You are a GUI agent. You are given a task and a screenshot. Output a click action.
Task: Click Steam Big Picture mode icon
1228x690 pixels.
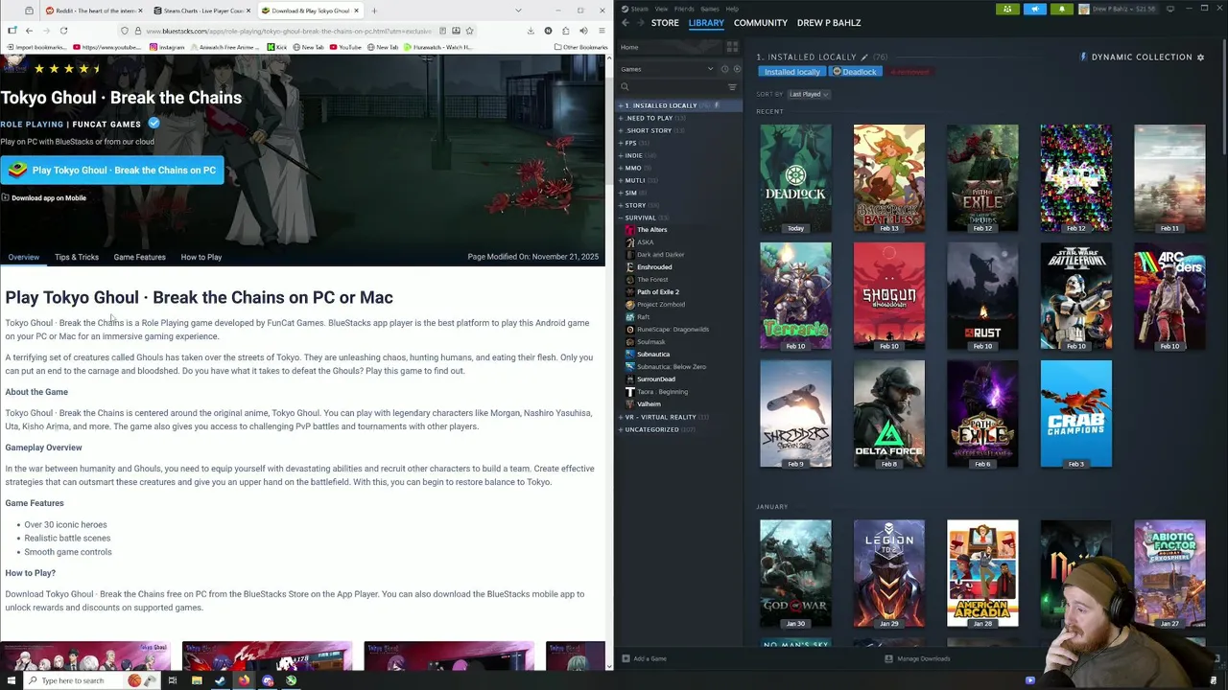pos(1169,9)
